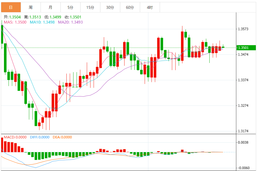This screenshot has width=257, height=171.
Task: Click the MACD:0.0000 label
Action: coord(15,137)
